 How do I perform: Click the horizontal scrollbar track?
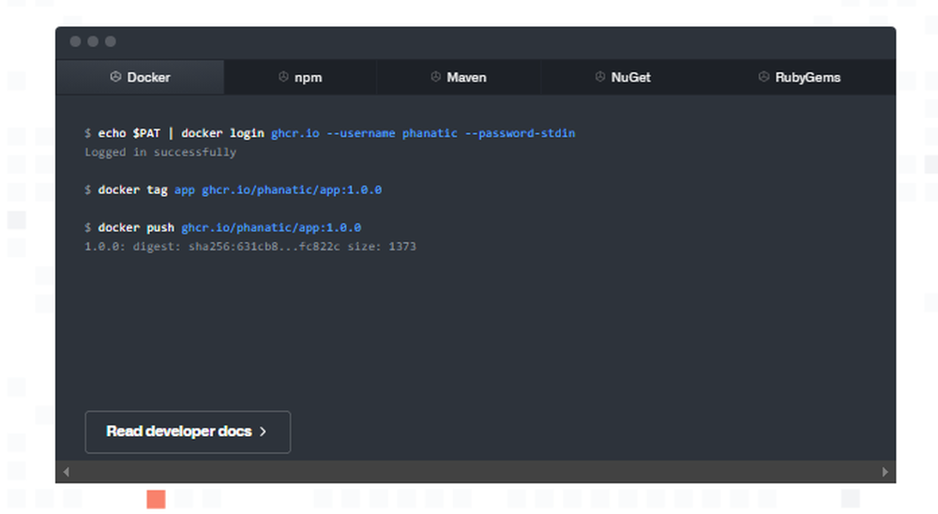(x=476, y=472)
